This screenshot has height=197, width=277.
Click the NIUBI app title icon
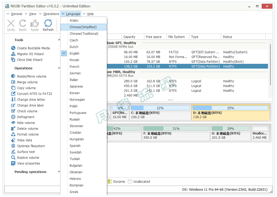coord(7,6)
